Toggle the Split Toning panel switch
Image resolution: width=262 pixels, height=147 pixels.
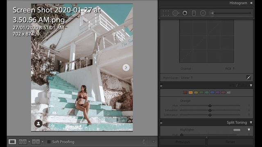click(161, 123)
